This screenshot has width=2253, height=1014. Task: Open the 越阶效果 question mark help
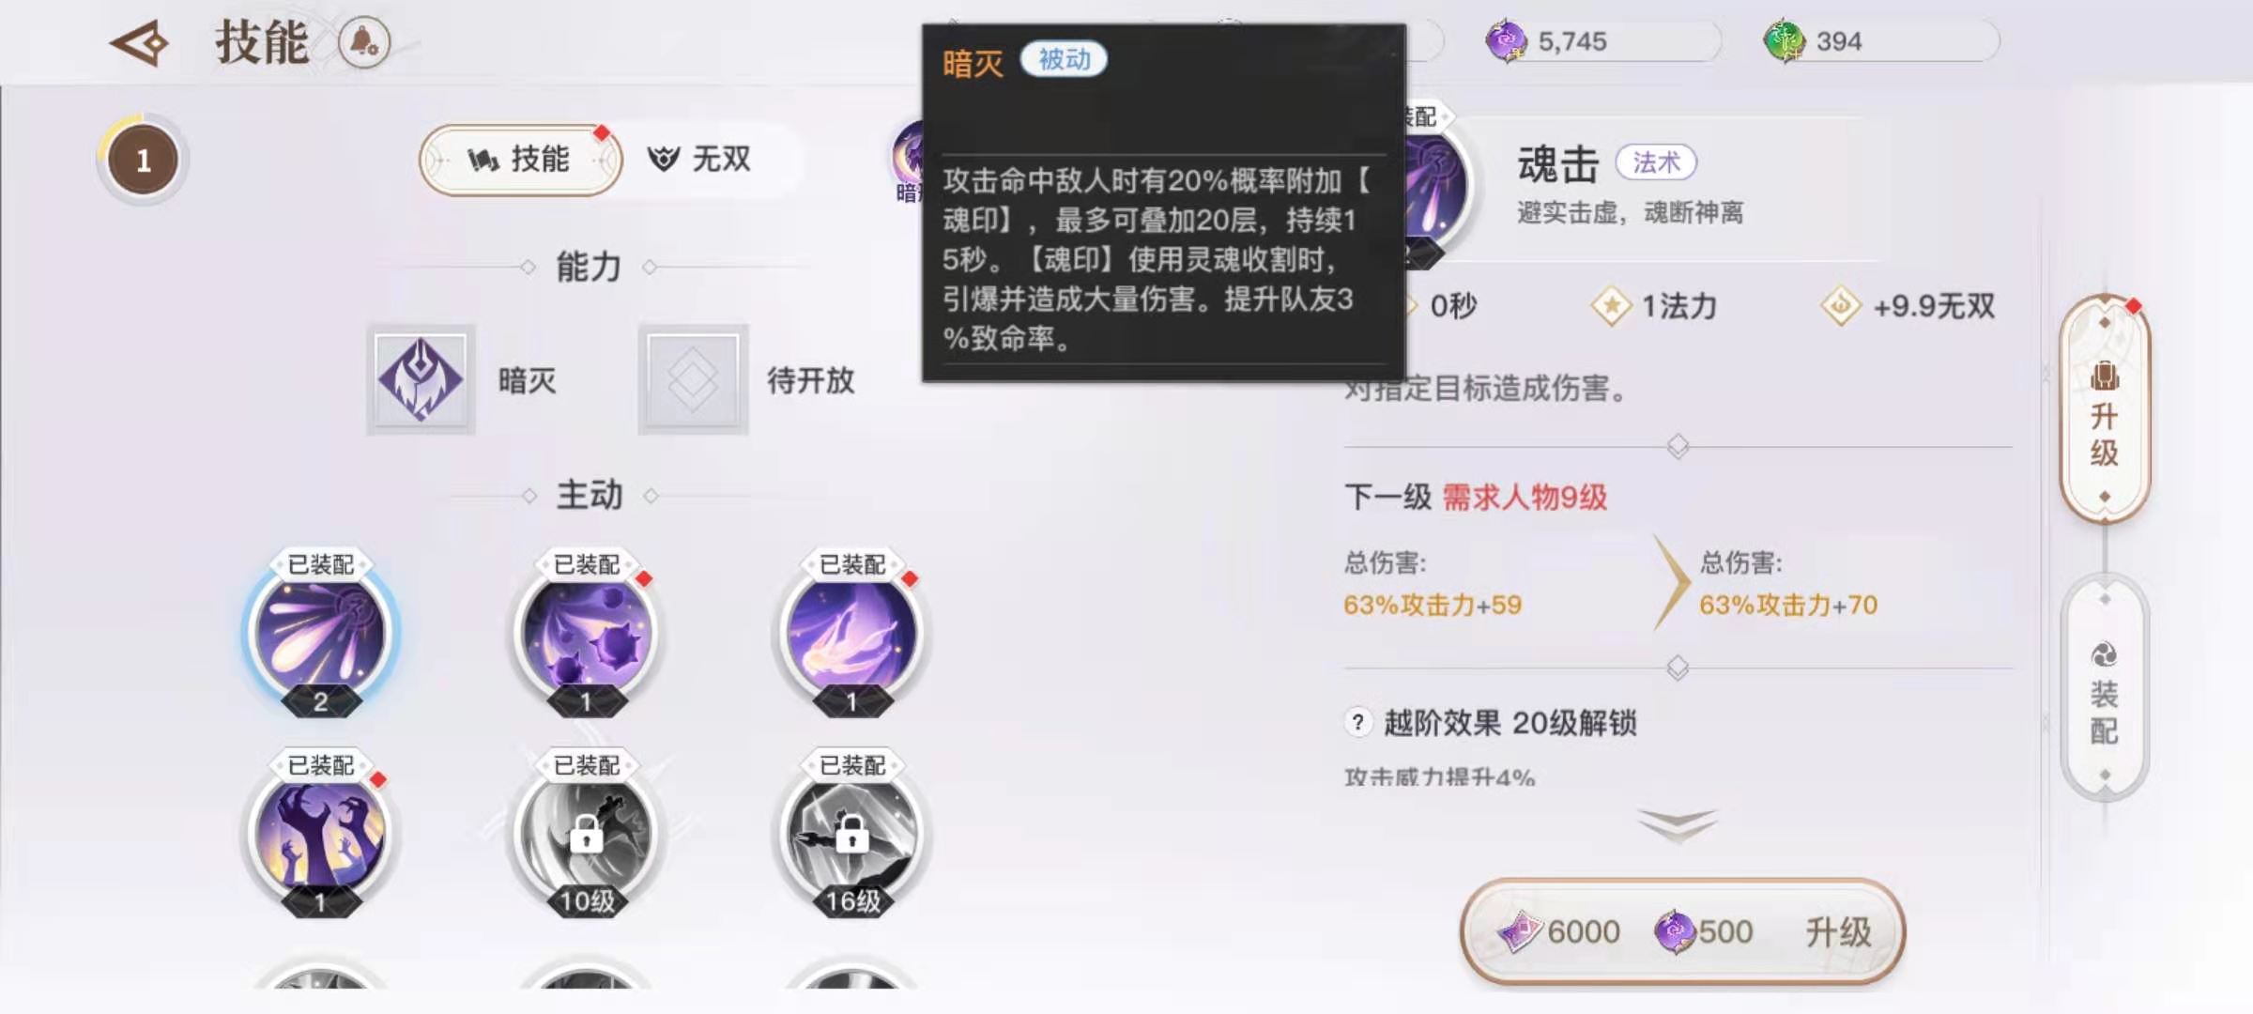(x=1357, y=722)
